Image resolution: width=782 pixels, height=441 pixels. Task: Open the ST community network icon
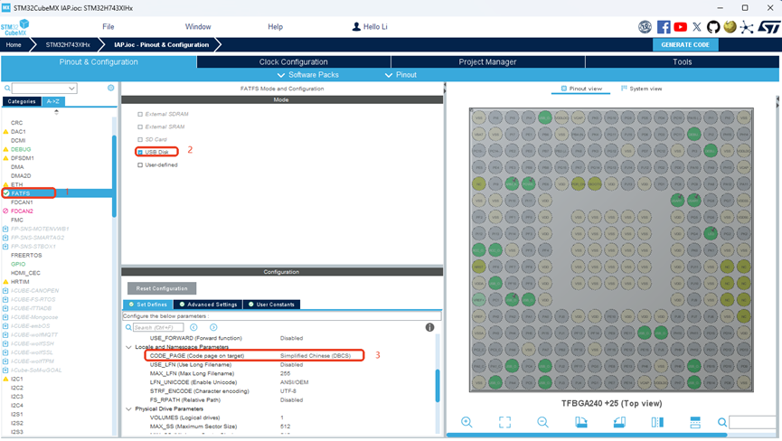[x=747, y=27]
